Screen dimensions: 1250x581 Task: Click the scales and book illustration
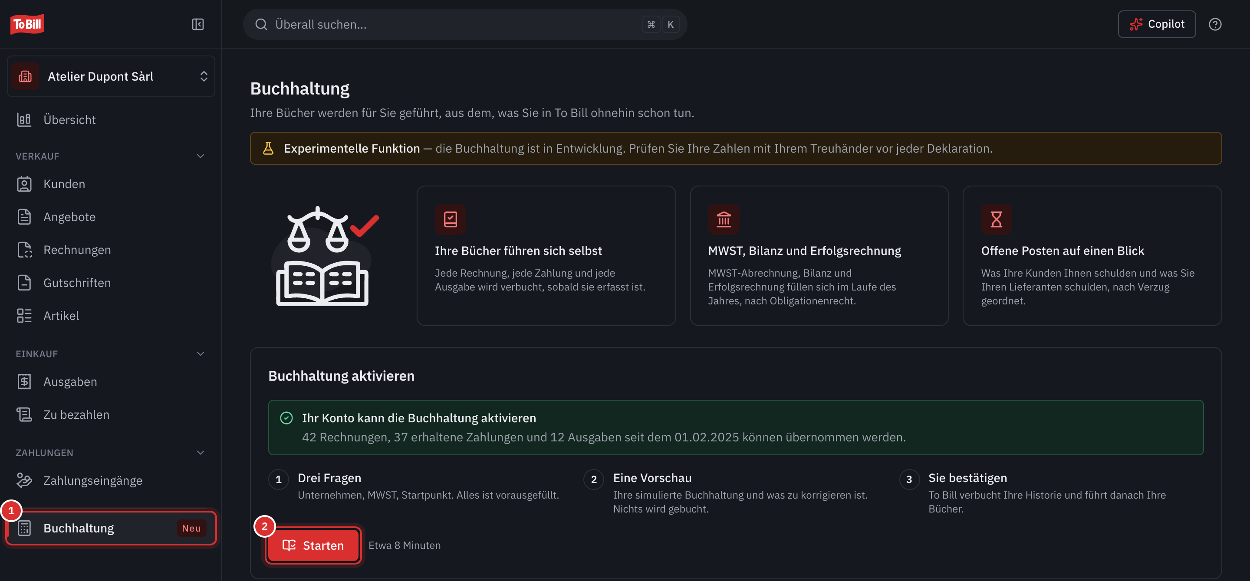324,256
